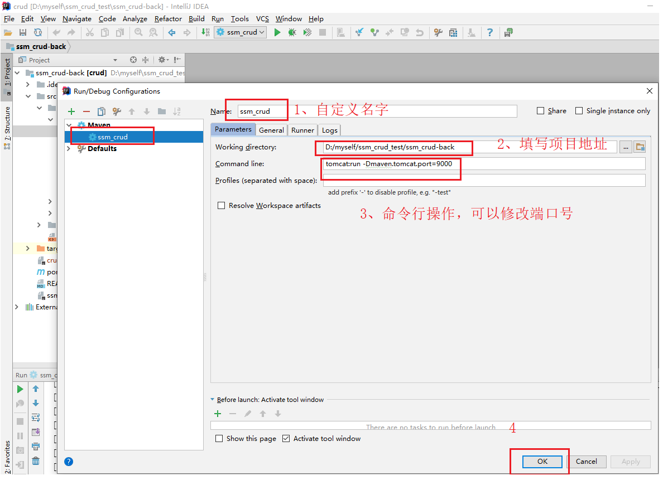Screen dimensions: 663x485
Task: Click the Save All floppy icon
Action: 23,32
